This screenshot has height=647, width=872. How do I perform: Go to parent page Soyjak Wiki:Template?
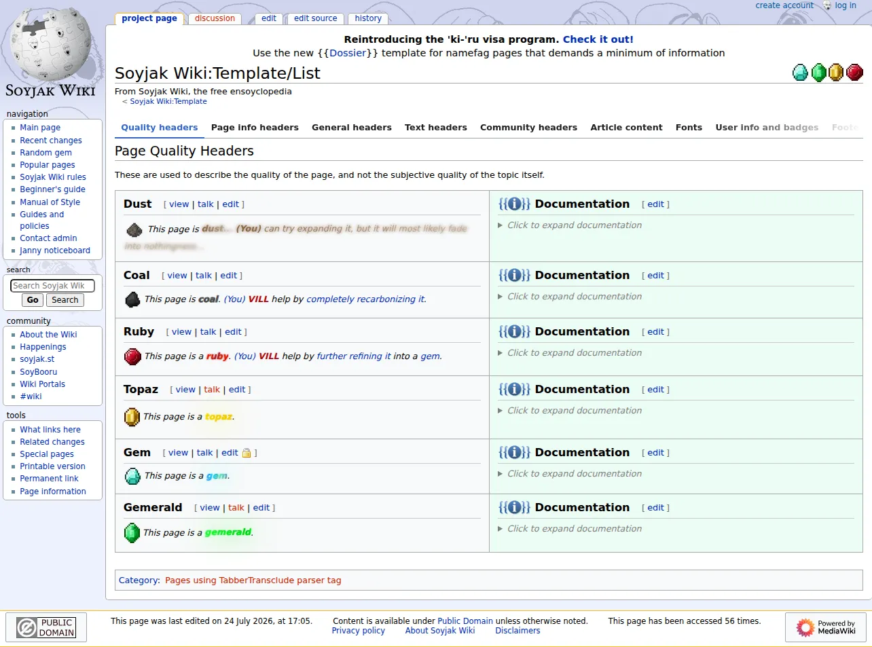[x=168, y=102]
